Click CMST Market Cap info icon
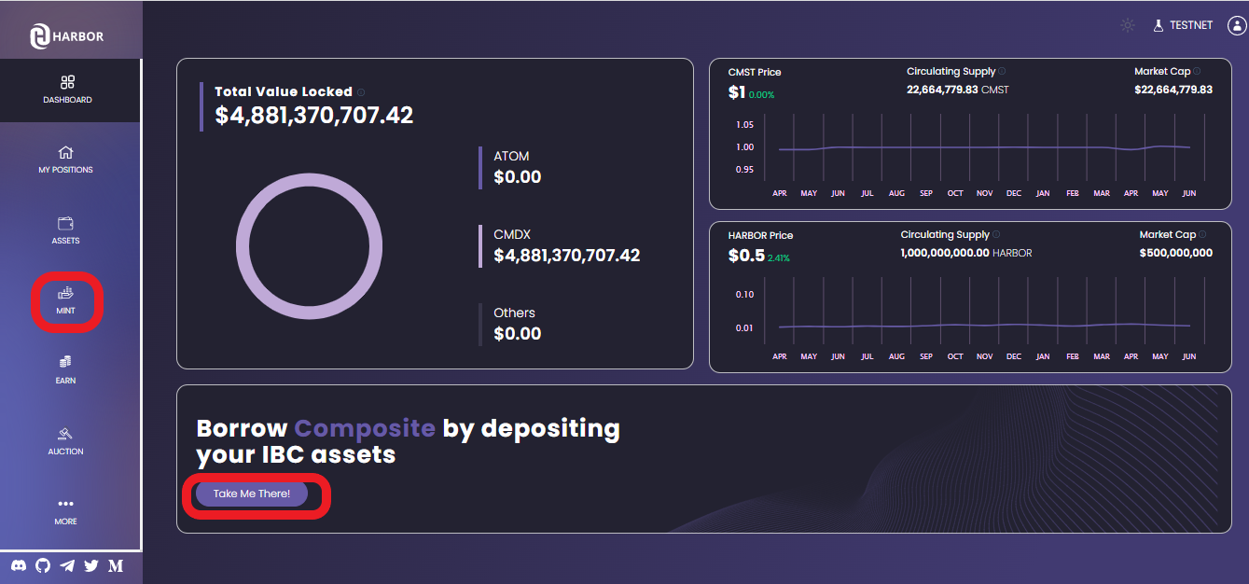 tap(1197, 71)
